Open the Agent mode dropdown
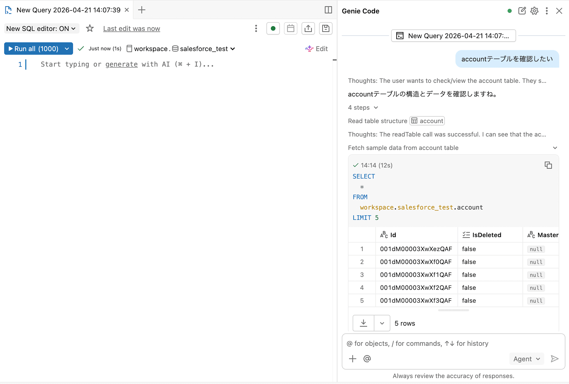 [526, 359]
